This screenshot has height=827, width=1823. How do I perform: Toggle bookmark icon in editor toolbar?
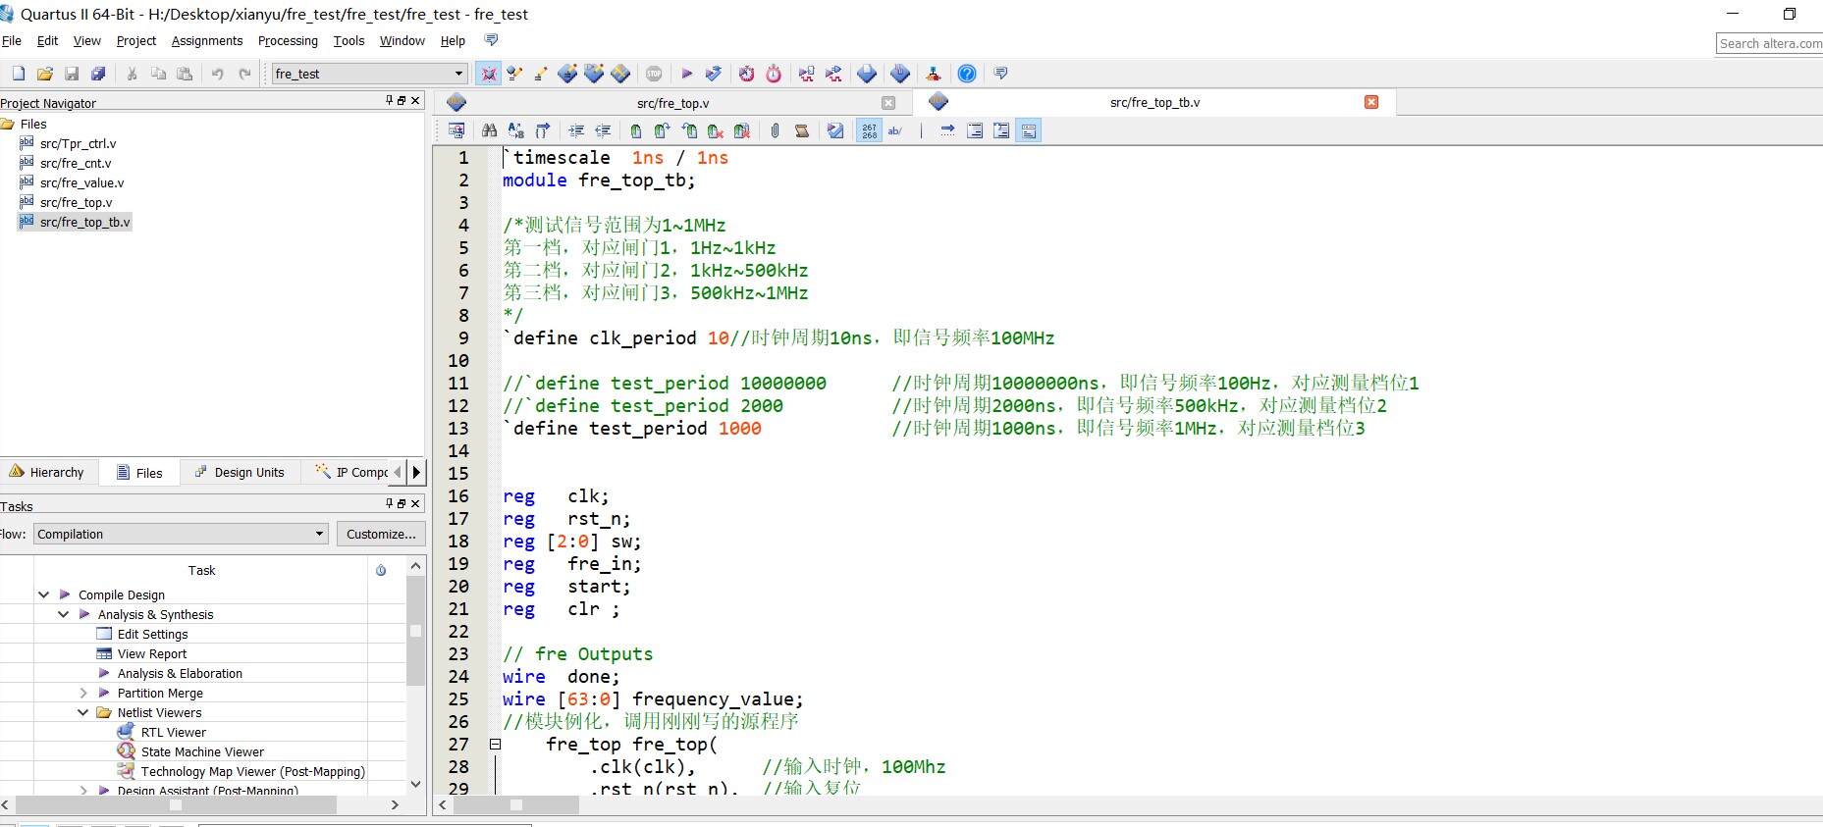pyautogui.click(x=636, y=130)
